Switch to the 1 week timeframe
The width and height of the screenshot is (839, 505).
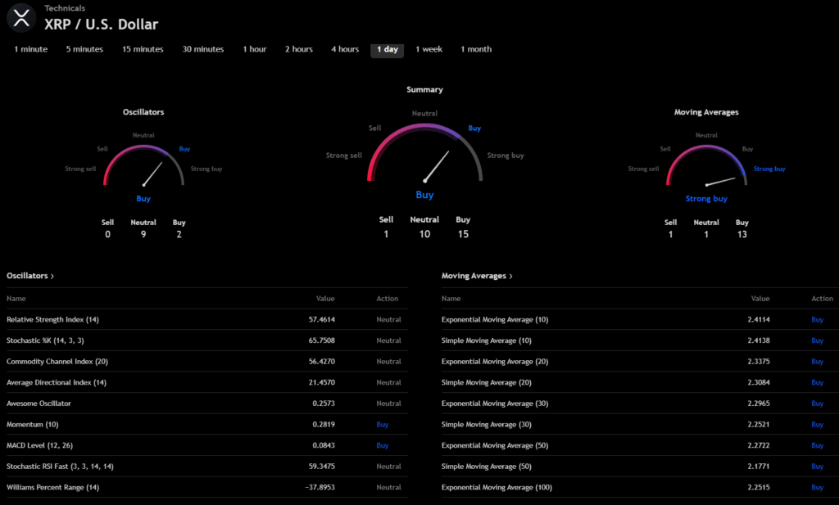[429, 49]
